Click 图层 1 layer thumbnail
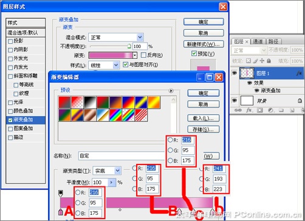305x221 pixels. 247,73
